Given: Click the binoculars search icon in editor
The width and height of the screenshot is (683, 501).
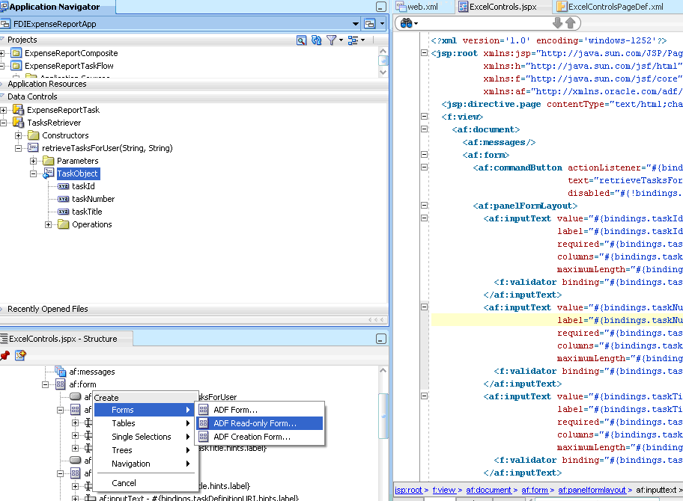Looking at the screenshot, I should click(x=407, y=23).
